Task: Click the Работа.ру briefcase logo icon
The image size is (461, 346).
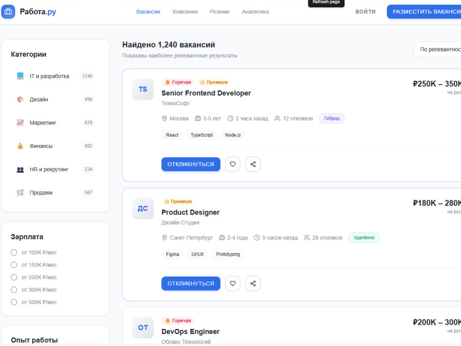Action: tap(8, 12)
